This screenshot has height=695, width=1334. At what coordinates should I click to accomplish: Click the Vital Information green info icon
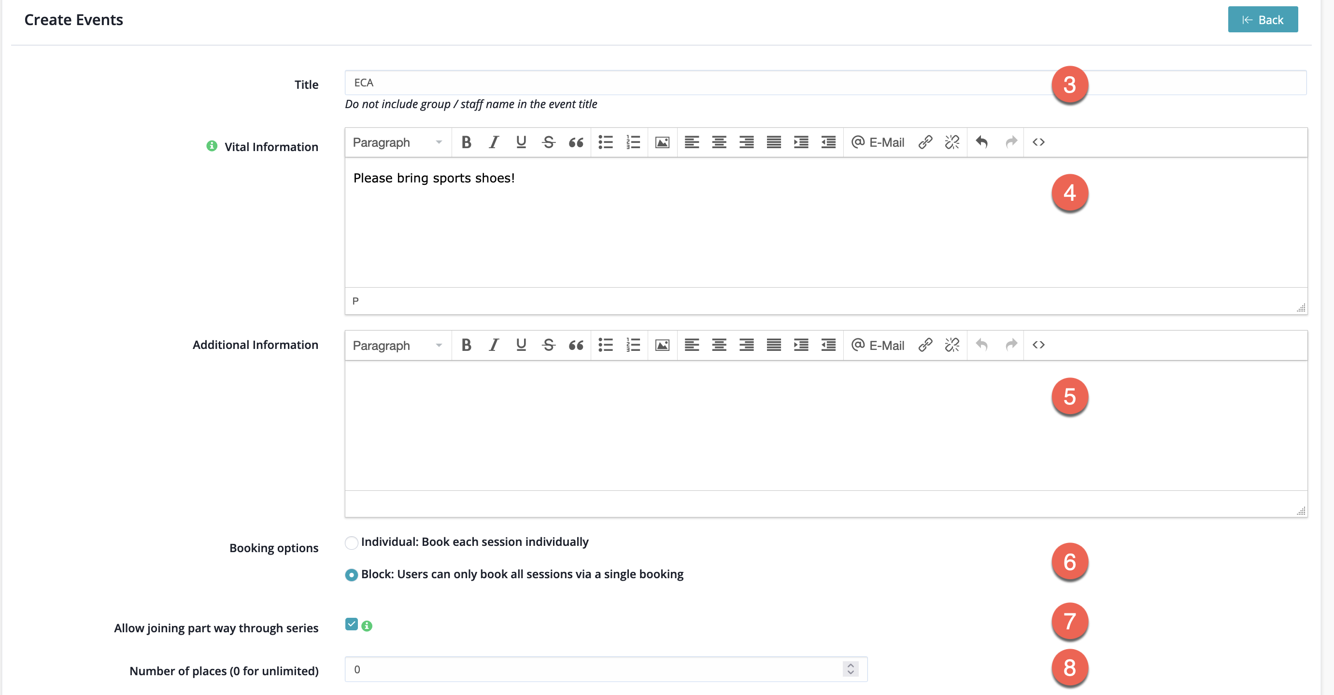point(212,146)
